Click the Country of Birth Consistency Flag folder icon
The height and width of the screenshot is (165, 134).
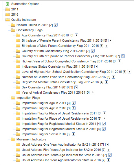(x=18, y=51)
